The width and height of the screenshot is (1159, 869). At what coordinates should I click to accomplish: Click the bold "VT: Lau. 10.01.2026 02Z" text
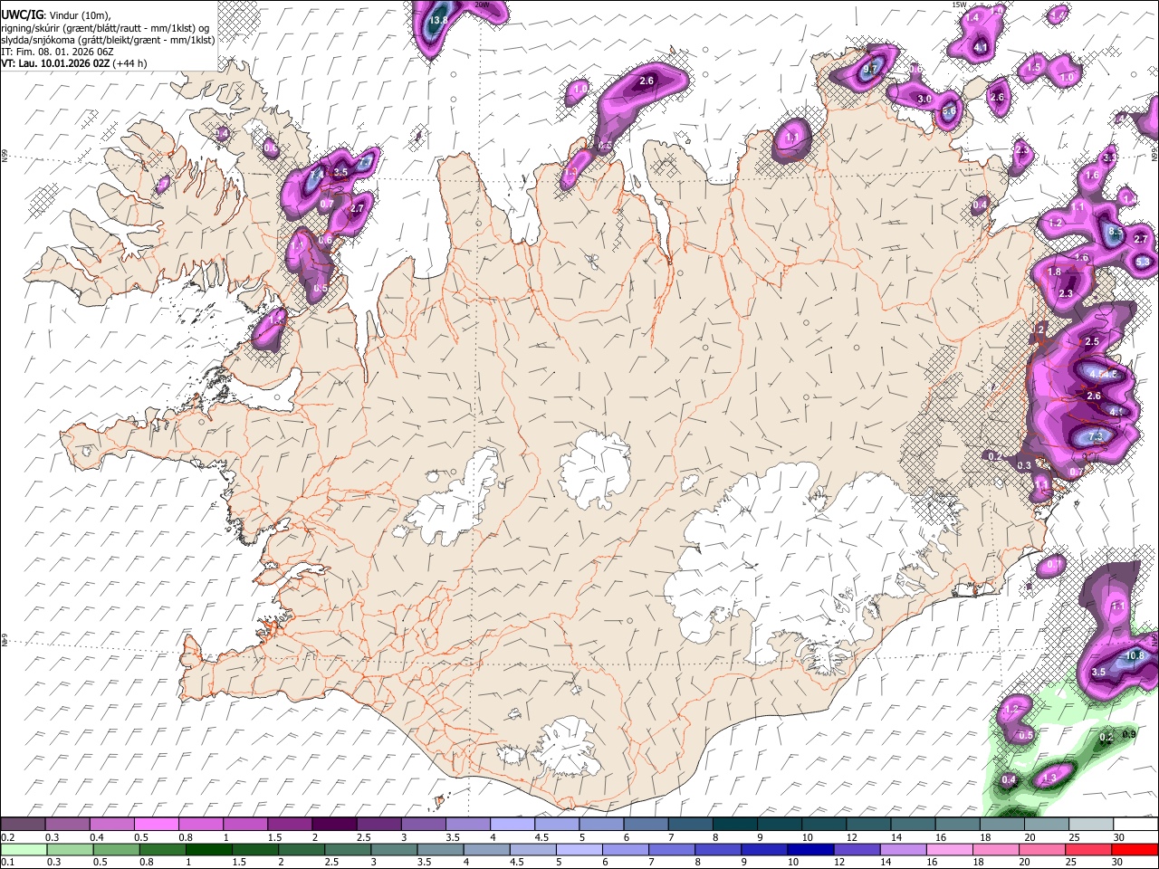point(55,63)
